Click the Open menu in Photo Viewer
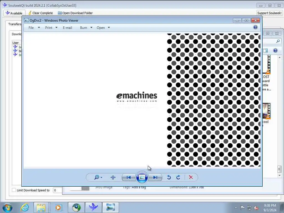This screenshot has height=213, width=284. pos(101,28)
